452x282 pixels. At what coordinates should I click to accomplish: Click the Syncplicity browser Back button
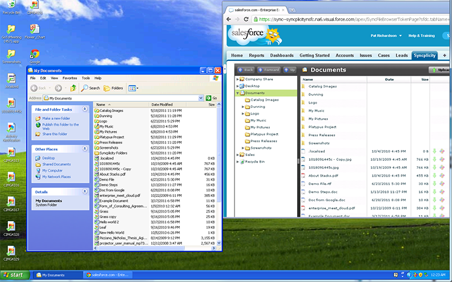(x=246, y=70)
